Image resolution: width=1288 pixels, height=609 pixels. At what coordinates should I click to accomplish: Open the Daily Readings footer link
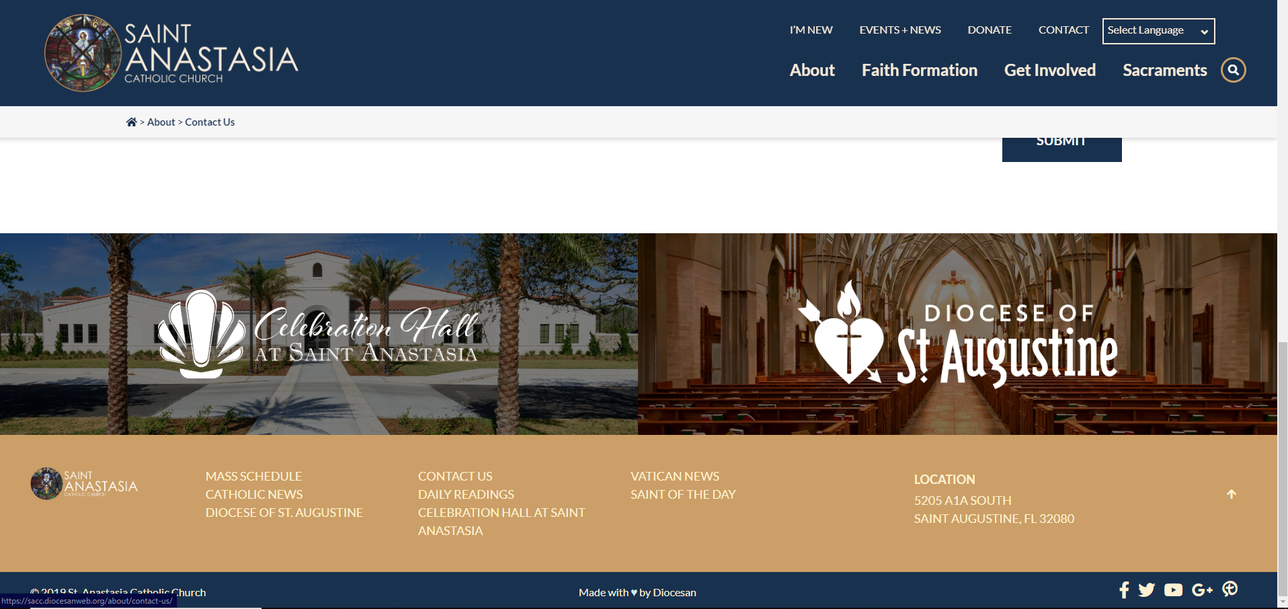click(x=466, y=495)
